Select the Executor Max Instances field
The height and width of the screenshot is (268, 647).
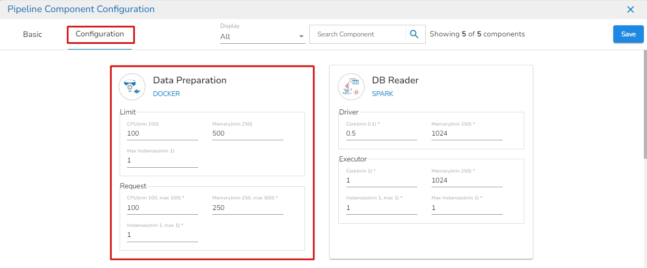467,208
